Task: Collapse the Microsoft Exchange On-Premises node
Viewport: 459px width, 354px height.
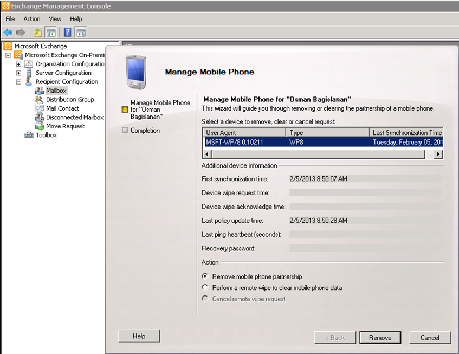Action: point(8,55)
